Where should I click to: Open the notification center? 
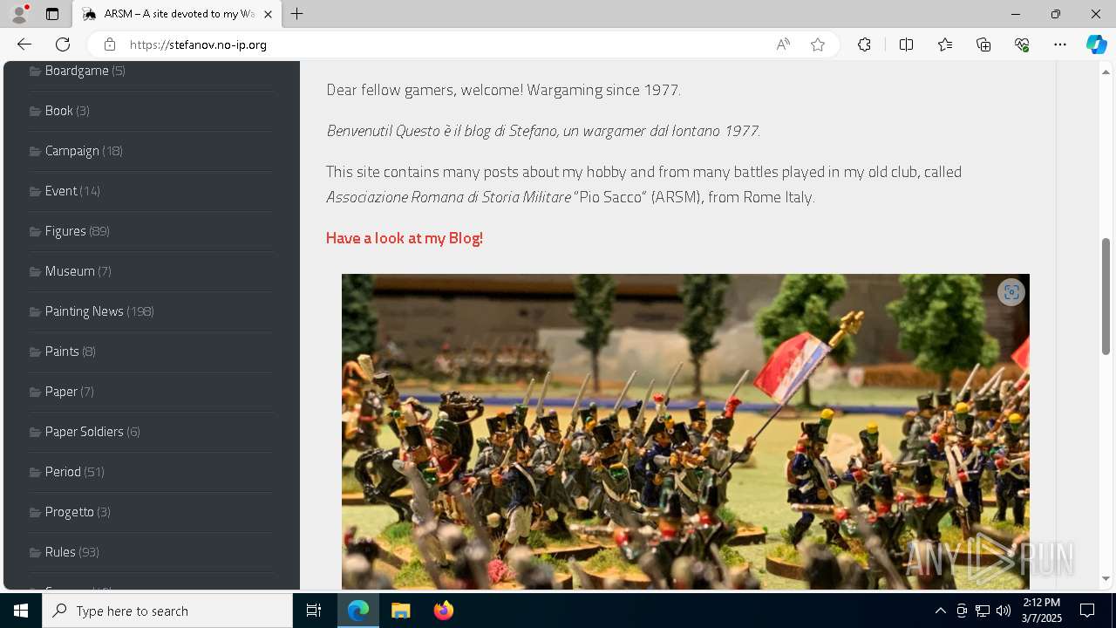(1087, 611)
